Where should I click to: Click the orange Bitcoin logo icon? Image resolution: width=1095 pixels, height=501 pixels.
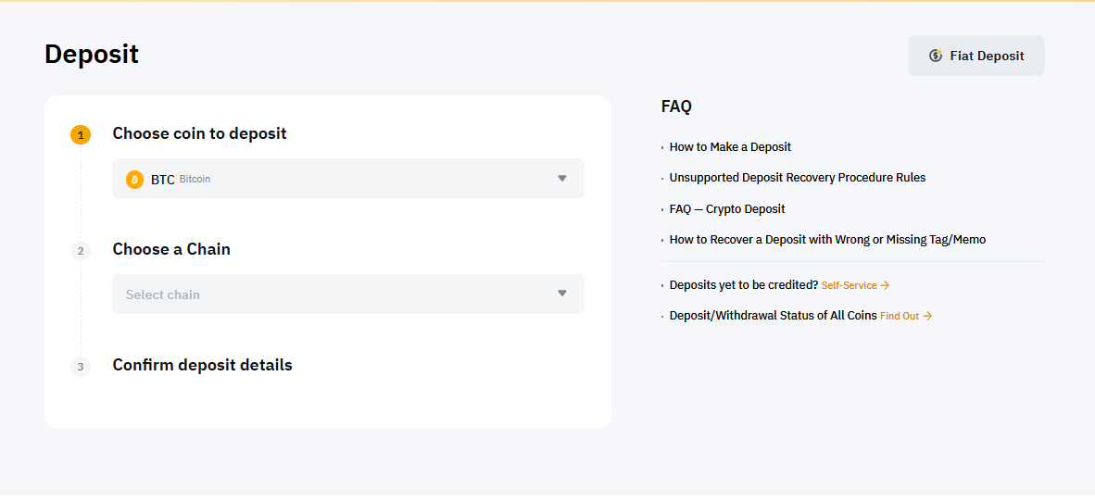tap(134, 179)
